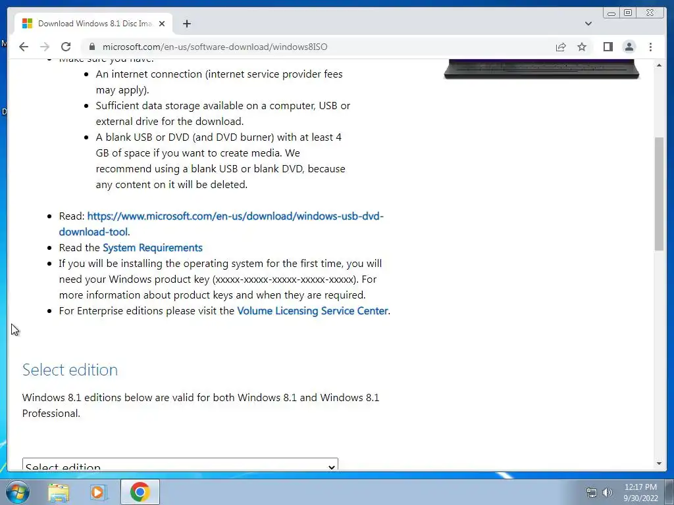Go back to the previous page
The height and width of the screenshot is (505, 674).
(x=24, y=47)
